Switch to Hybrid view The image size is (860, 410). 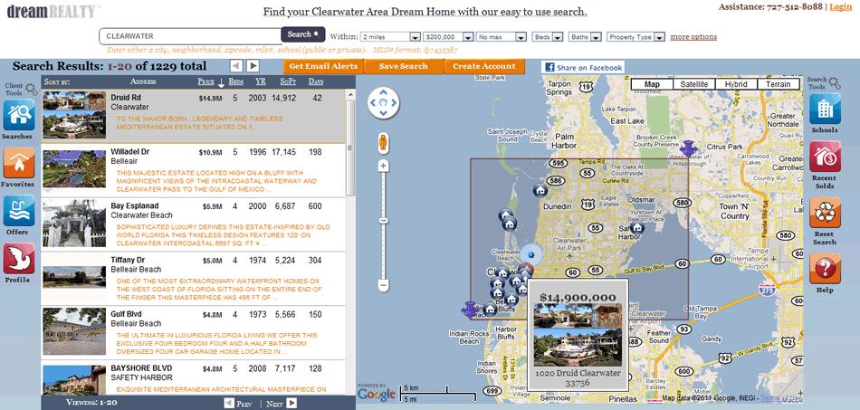pyautogui.click(x=736, y=84)
